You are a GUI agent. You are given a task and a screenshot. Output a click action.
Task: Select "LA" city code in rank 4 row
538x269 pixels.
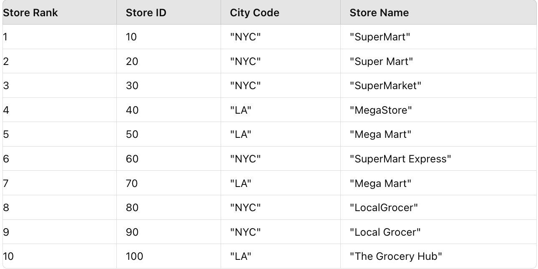(241, 110)
